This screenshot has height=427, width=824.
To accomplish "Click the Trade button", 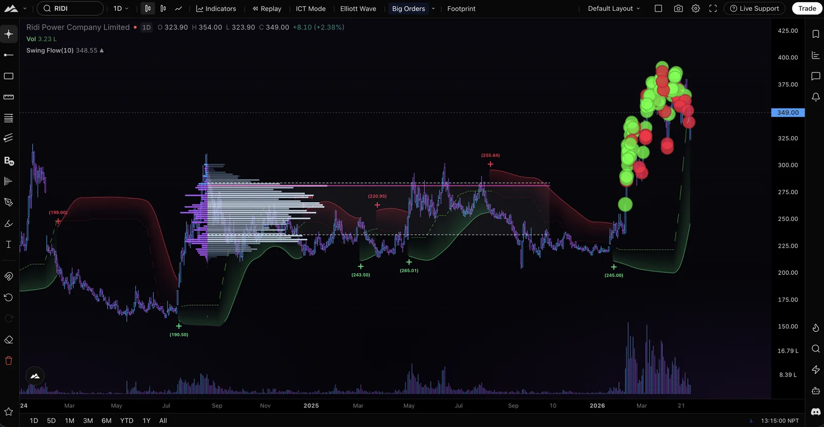I will click(807, 9).
